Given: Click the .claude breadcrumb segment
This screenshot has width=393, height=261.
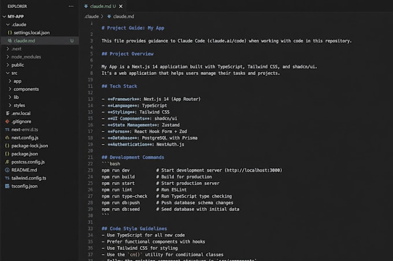Looking at the screenshot, I should (x=91, y=17).
